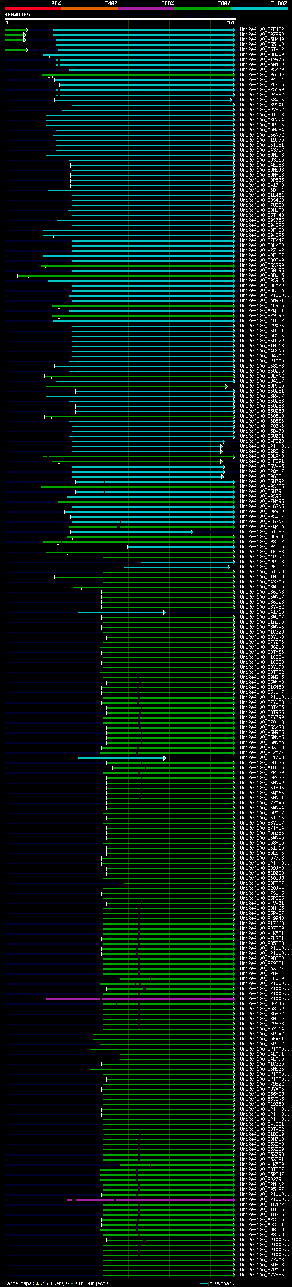Screen dimensions: 292x1287
Task: Select hit label UniRef100_Q9LYN2
Action: coord(261,376)
